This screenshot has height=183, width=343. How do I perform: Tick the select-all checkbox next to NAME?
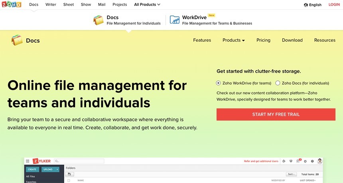tap(69, 181)
